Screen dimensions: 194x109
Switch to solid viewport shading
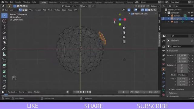[149, 10]
